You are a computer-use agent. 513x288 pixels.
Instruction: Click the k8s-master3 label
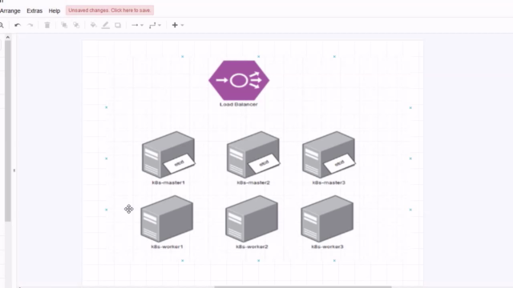(x=329, y=182)
